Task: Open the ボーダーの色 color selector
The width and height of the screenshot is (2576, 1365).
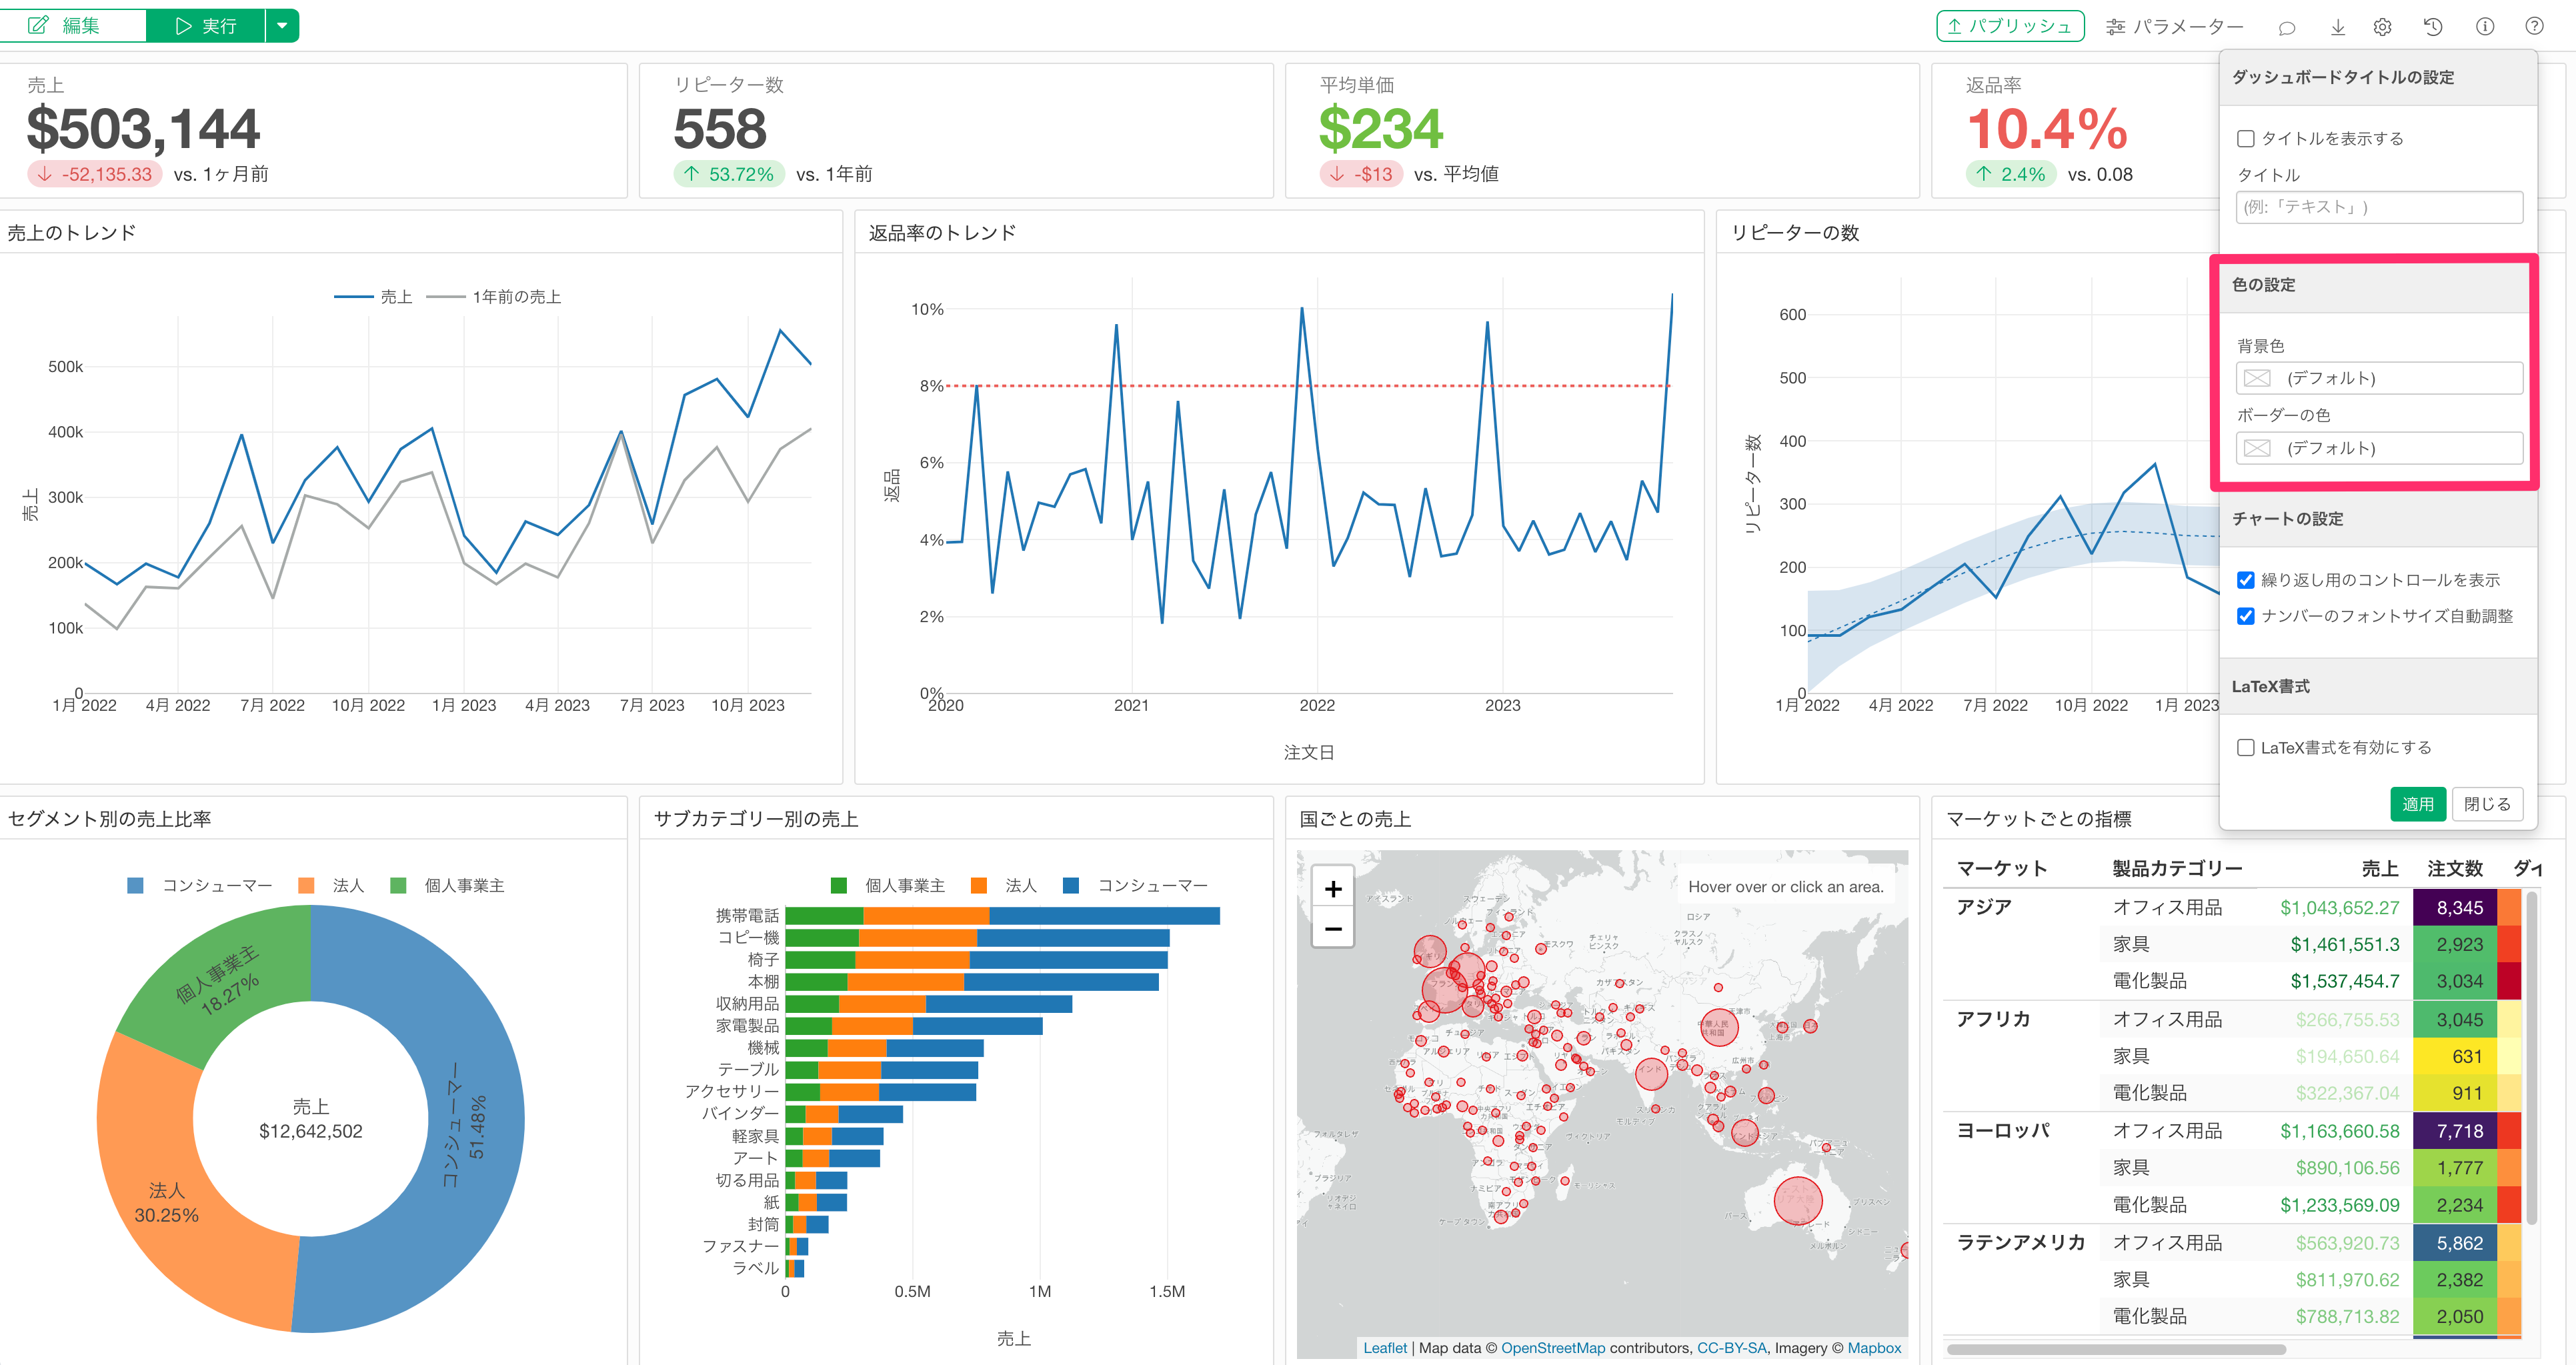Action: pos(2380,448)
